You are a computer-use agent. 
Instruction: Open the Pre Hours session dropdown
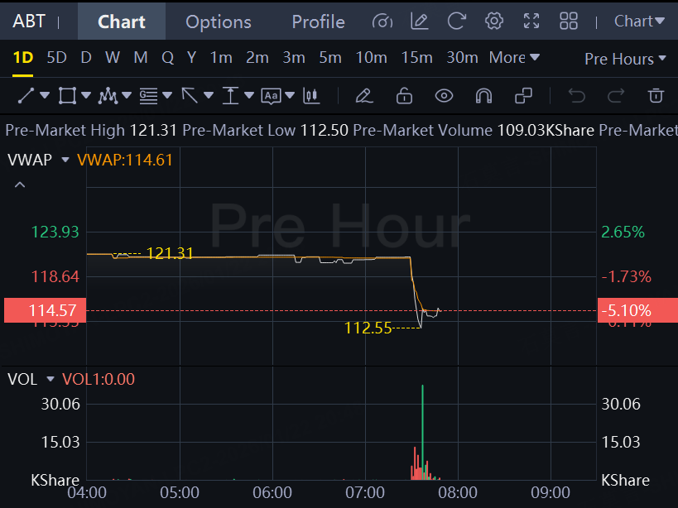[x=625, y=59]
